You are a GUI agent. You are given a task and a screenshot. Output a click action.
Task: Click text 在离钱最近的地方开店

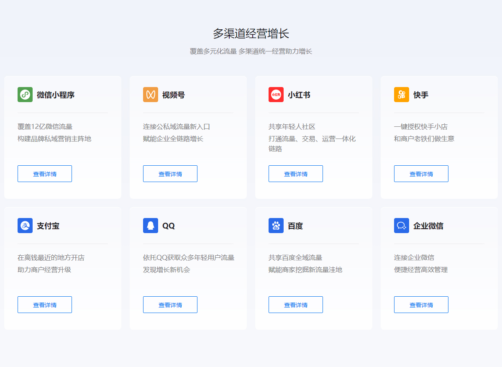click(x=51, y=258)
